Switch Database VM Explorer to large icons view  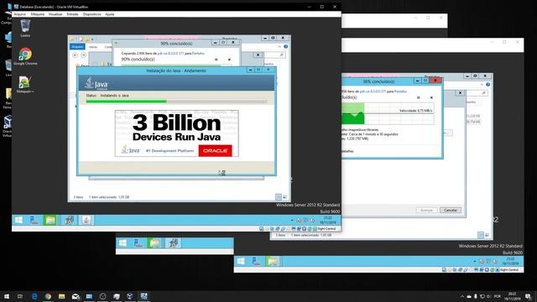(284, 197)
